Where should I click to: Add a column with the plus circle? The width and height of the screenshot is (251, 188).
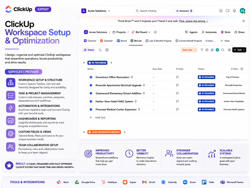tap(242, 69)
